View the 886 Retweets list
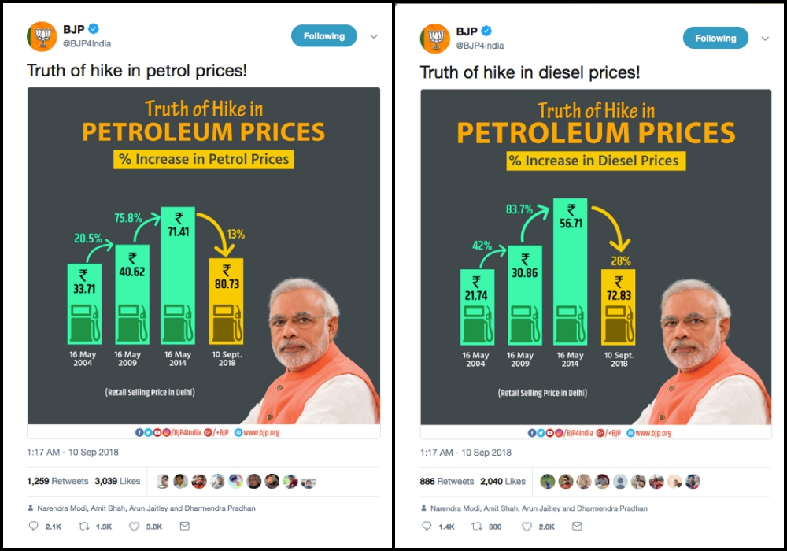 click(x=447, y=481)
